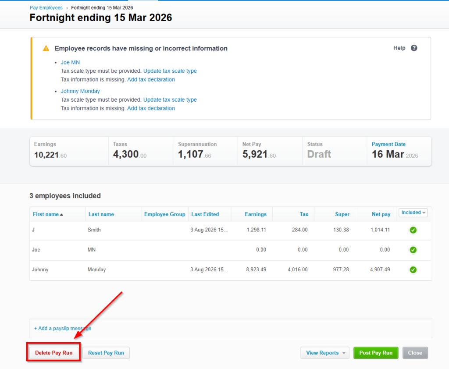Click the super value 977.28
The image size is (449, 369).
[x=341, y=270]
